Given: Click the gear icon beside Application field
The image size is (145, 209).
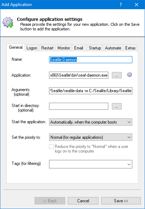Looking at the screenshot, I should point(129,74).
